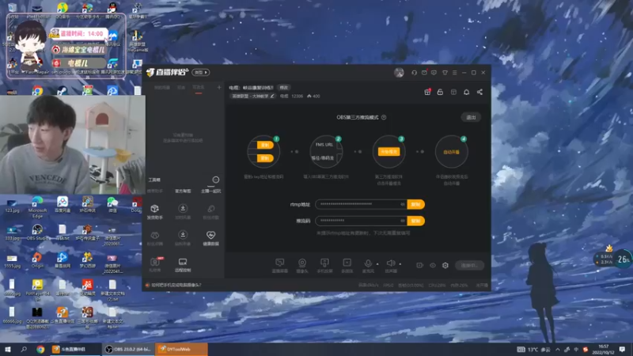Click the recording camera icon in bottom bar
Viewport: 633px width, 356px height.
[x=419, y=266]
